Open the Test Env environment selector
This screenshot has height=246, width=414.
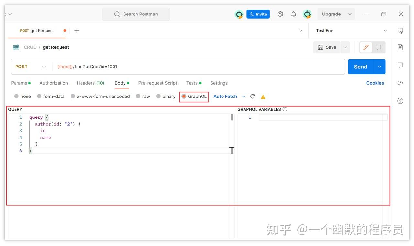(x=349, y=30)
